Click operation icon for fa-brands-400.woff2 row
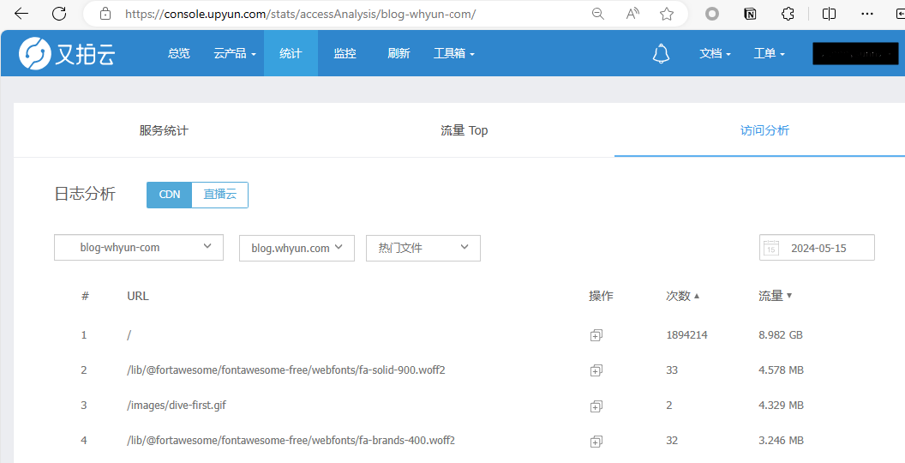 tap(596, 441)
